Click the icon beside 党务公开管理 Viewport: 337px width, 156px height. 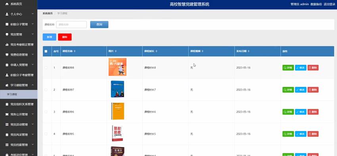[7, 114]
